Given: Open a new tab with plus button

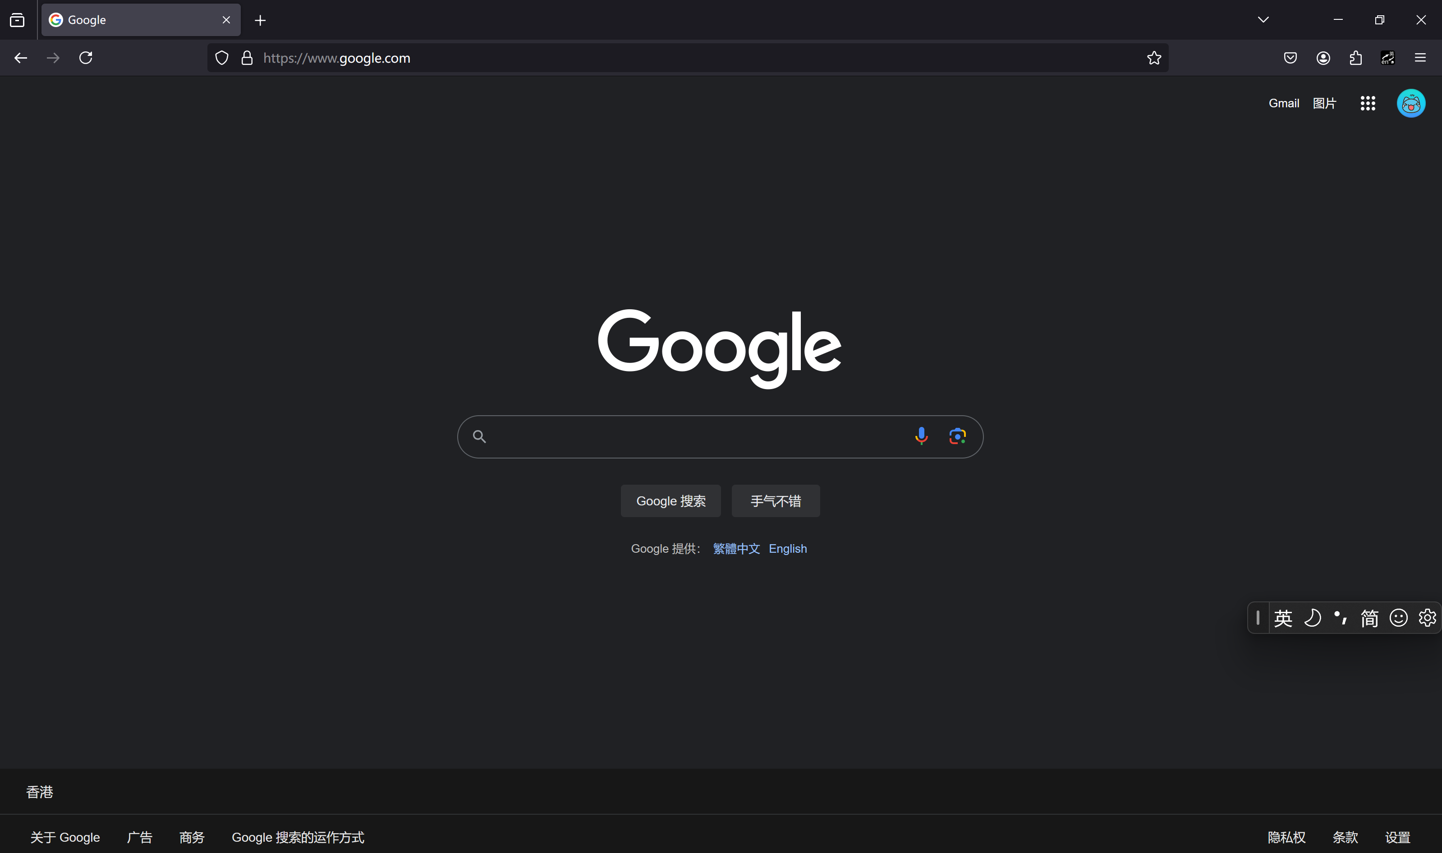Looking at the screenshot, I should (260, 21).
